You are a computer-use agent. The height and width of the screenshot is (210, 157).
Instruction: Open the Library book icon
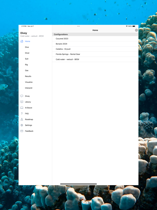tap(22, 102)
